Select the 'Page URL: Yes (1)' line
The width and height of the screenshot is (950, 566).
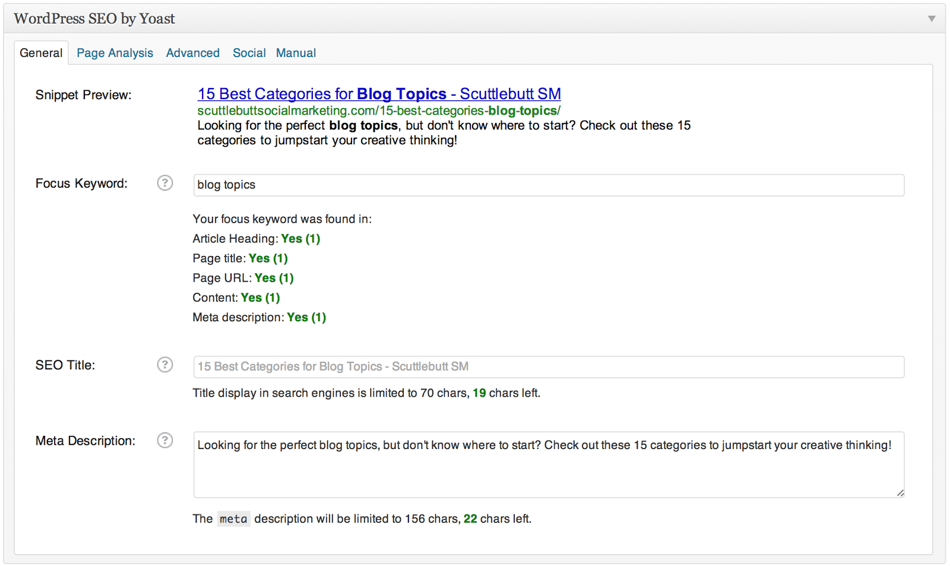(243, 278)
